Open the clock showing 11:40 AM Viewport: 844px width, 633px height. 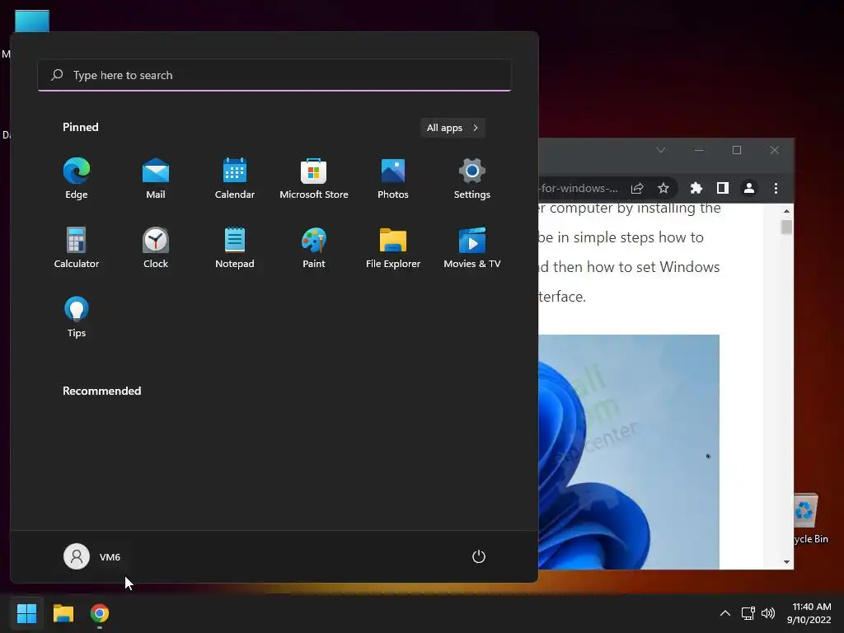click(x=809, y=613)
